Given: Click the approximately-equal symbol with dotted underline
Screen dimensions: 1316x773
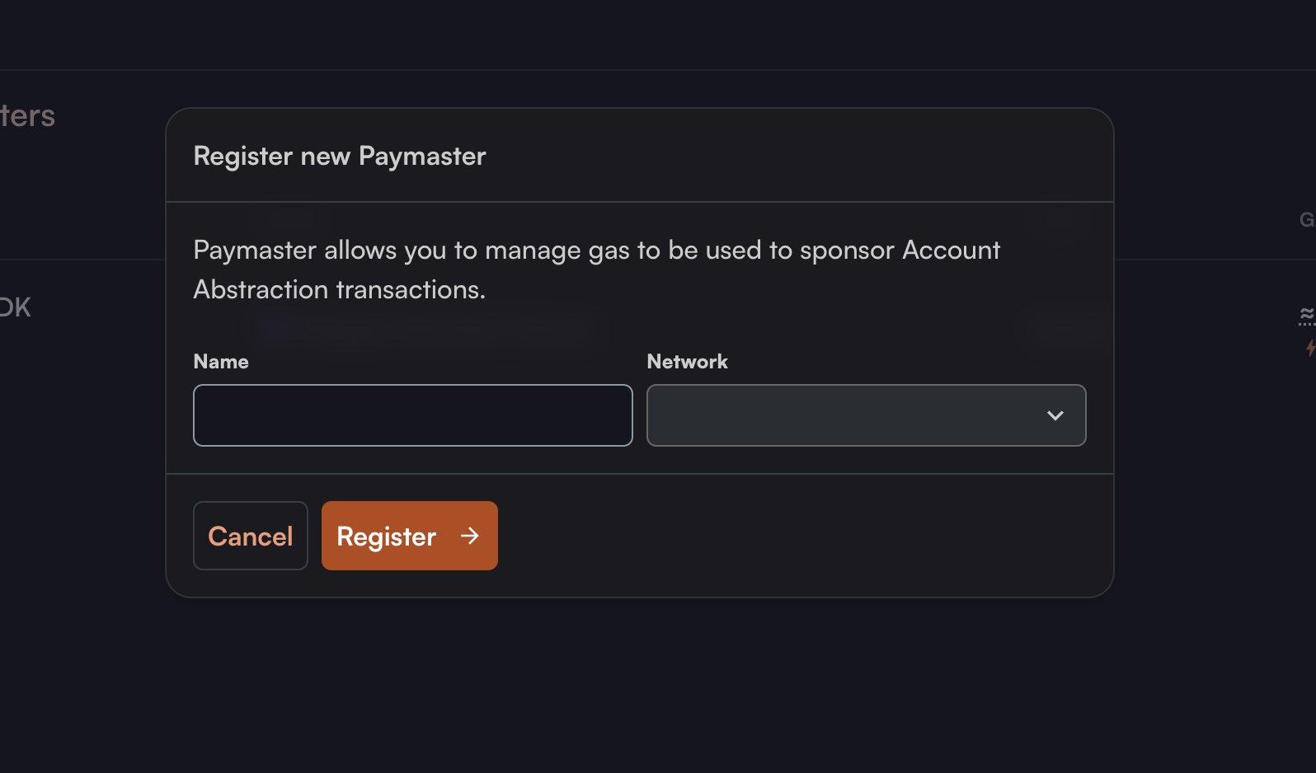Looking at the screenshot, I should coord(1308,315).
